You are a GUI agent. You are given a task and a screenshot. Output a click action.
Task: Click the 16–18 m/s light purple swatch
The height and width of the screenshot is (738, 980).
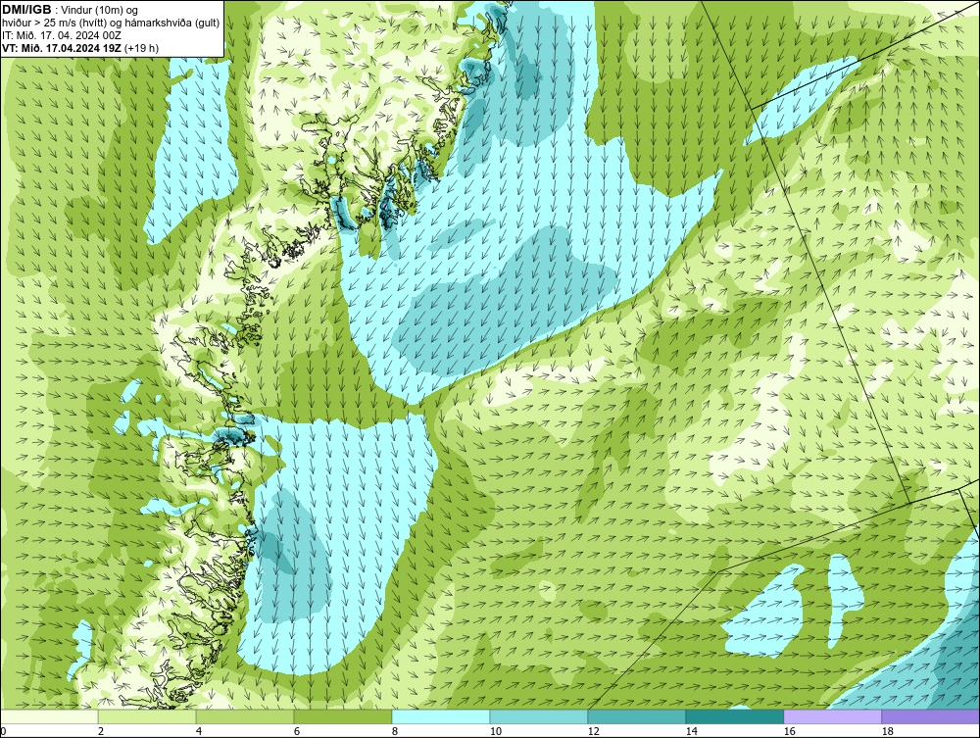tap(832, 716)
